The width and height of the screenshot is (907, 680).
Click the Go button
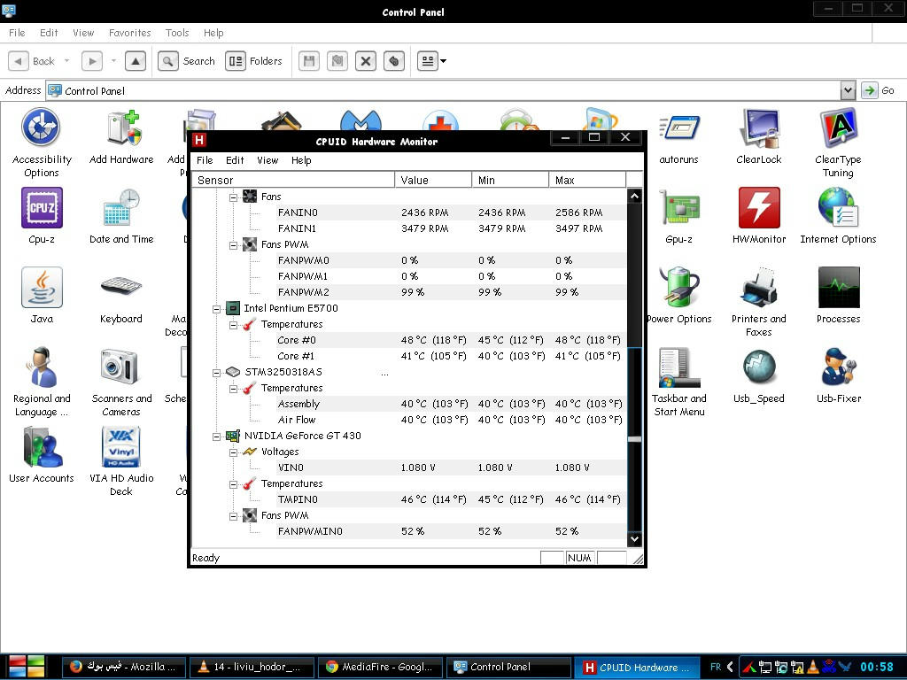pos(878,90)
